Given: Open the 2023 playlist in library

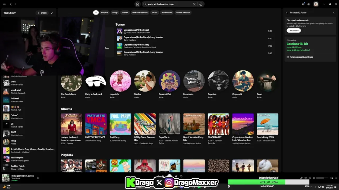Looking at the screenshot, I should (x=29, y=134).
